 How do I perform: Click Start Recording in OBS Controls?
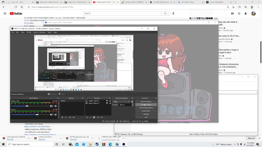coord(146,105)
